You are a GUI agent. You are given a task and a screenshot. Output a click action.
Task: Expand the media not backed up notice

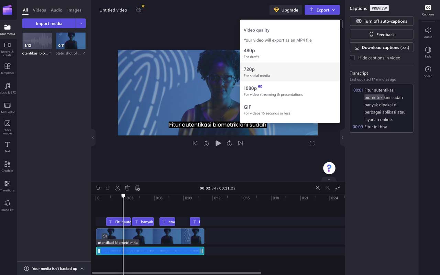[82, 268]
